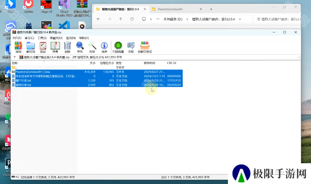Open the 命令(C) menu
This screenshot has width=311, height=184.
click(29, 38)
